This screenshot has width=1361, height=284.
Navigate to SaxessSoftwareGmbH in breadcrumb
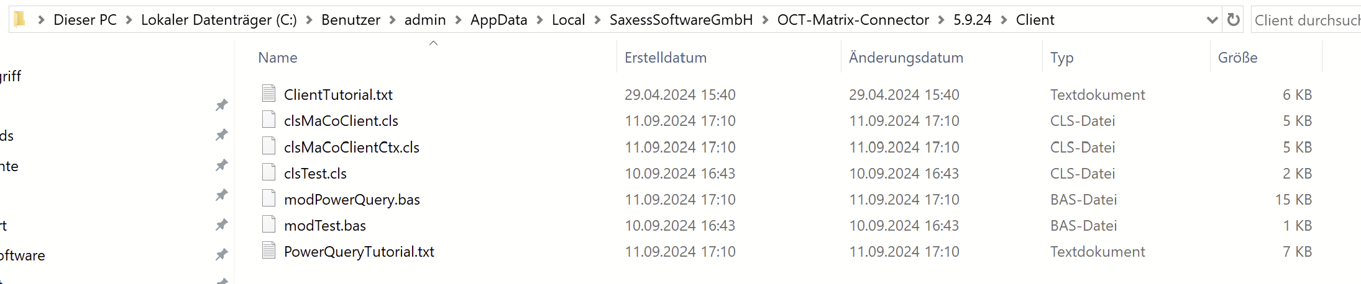point(680,20)
